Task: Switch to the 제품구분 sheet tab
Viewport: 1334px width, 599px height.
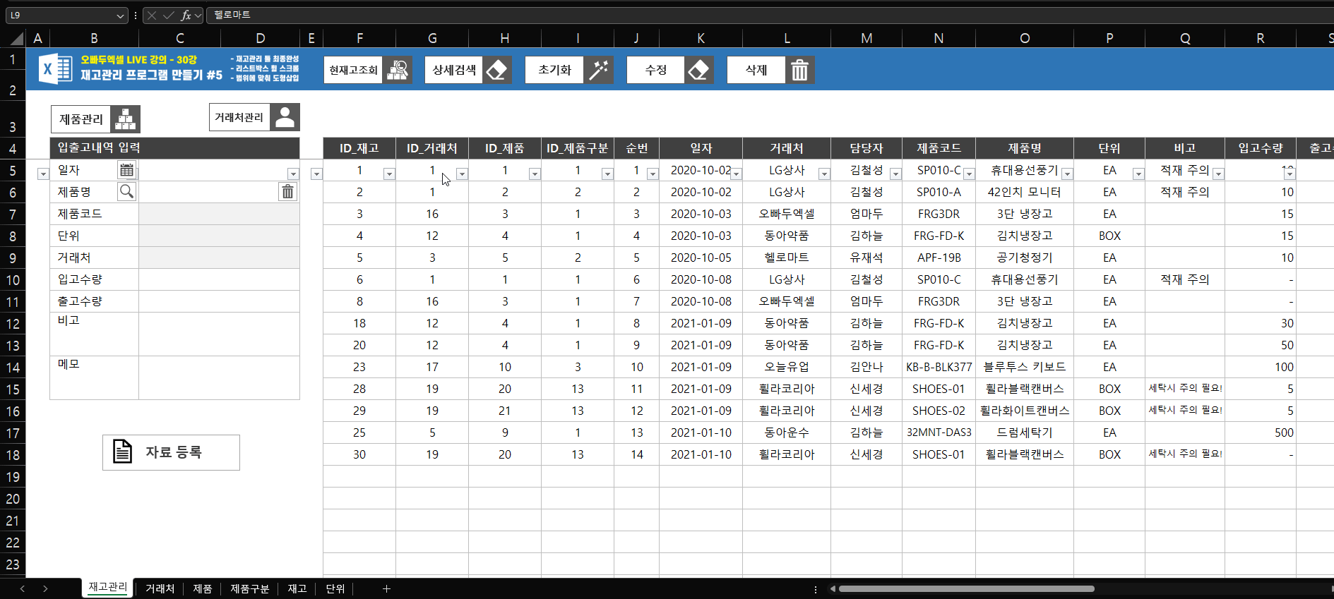Action: [249, 588]
